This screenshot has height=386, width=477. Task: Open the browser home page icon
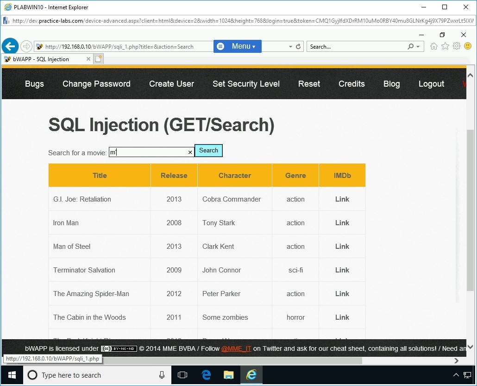pos(434,46)
